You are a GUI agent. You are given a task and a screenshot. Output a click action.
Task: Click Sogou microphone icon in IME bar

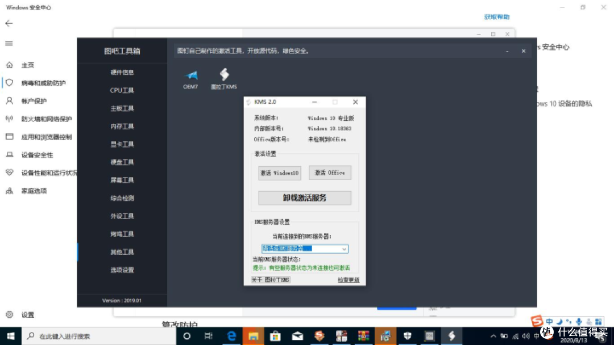click(579, 322)
